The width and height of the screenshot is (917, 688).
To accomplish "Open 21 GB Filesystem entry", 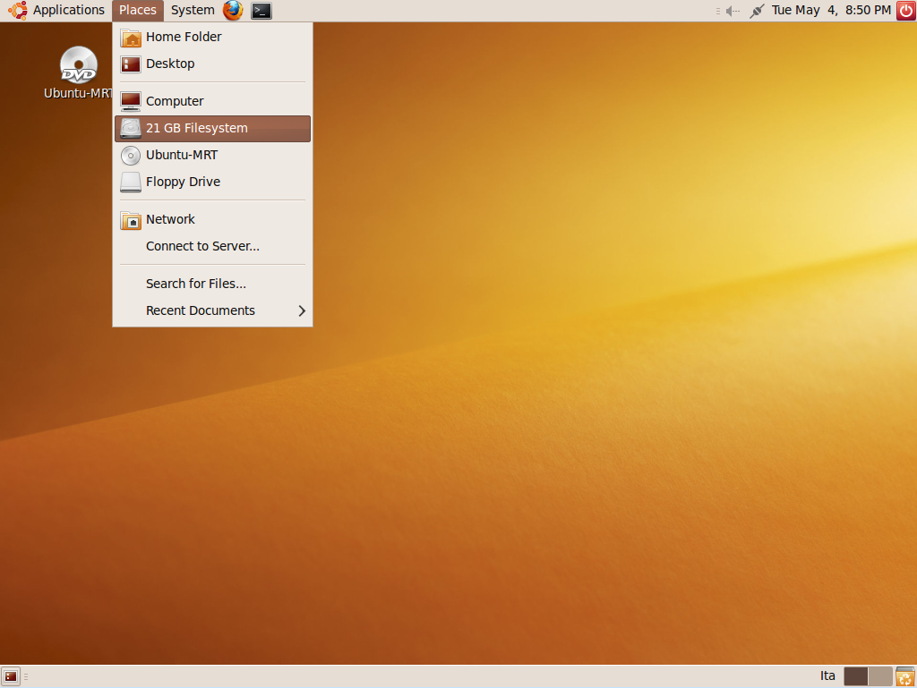I will (212, 129).
